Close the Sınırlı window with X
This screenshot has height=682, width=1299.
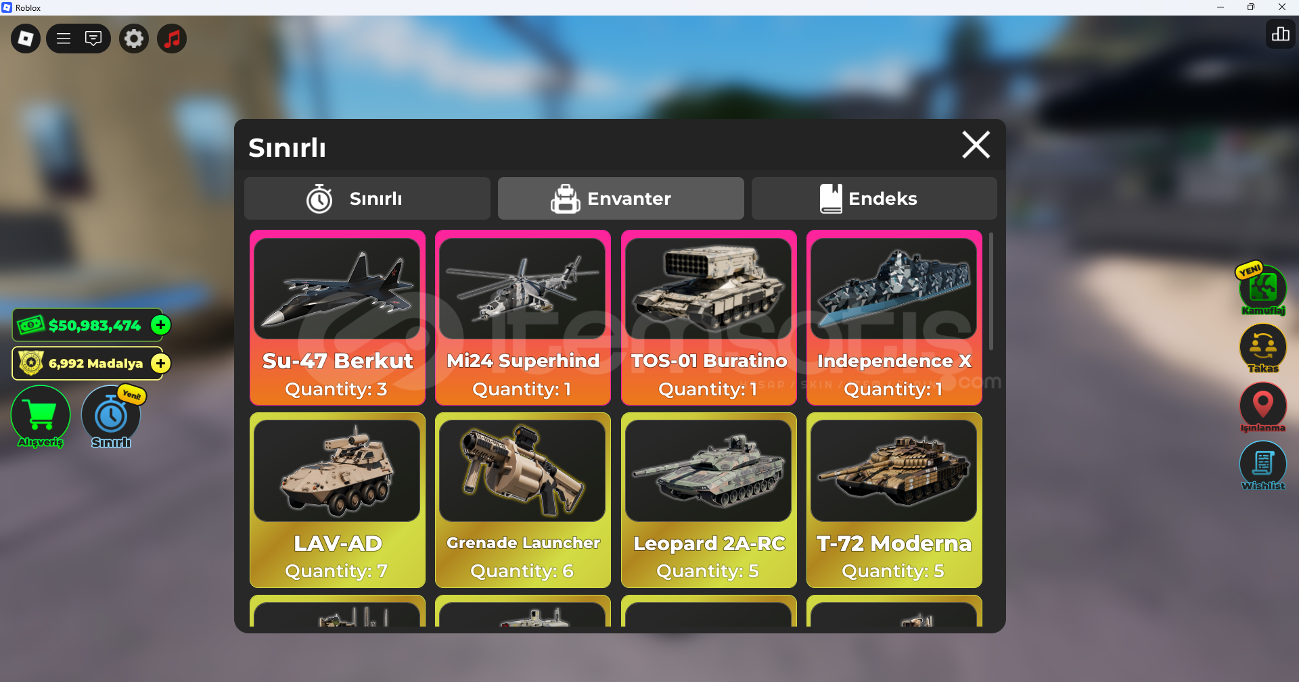click(976, 145)
